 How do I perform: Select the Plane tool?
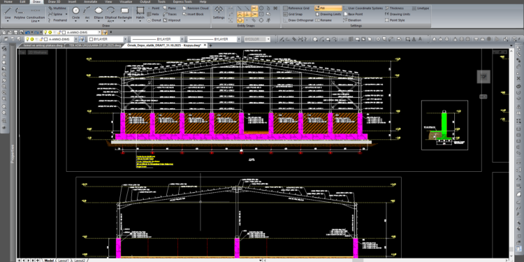tap(170, 8)
